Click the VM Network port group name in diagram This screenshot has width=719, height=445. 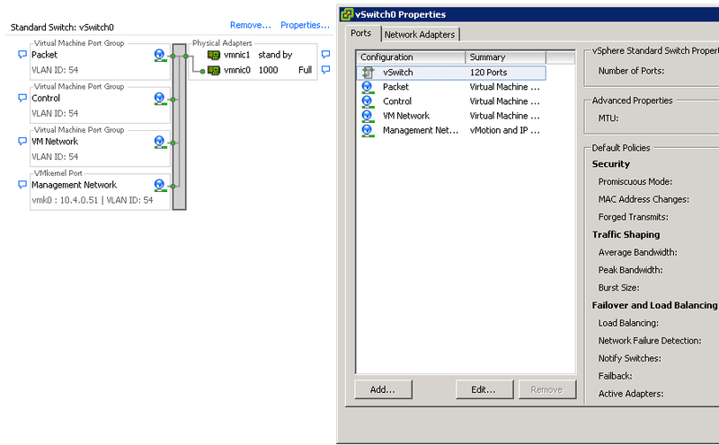(x=55, y=142)
